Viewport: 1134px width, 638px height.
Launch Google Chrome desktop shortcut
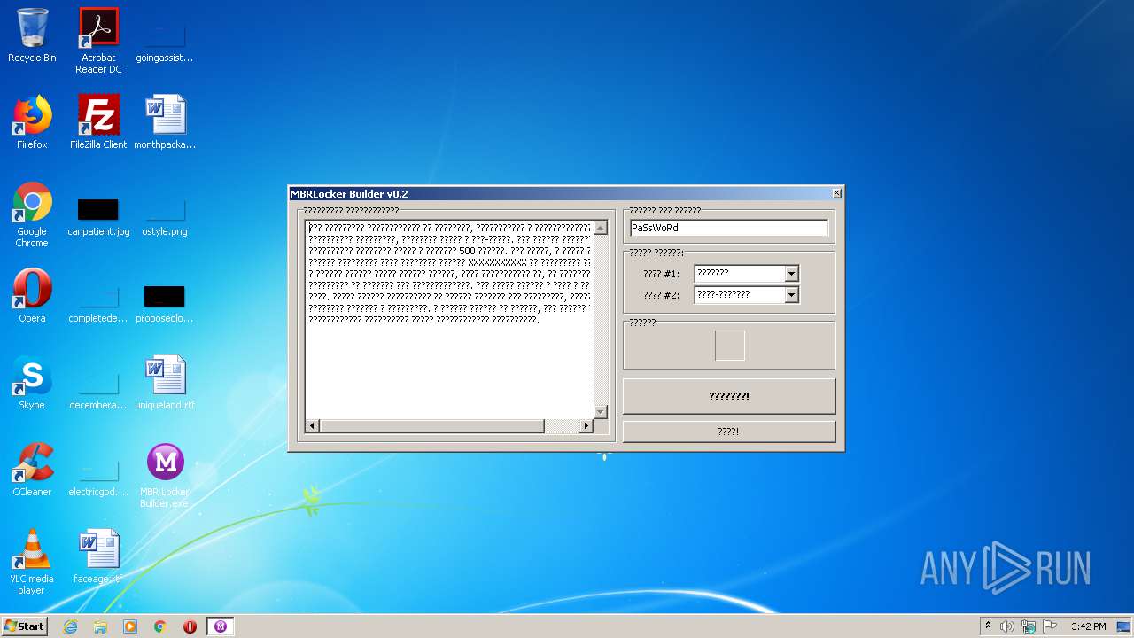(32, 214)
